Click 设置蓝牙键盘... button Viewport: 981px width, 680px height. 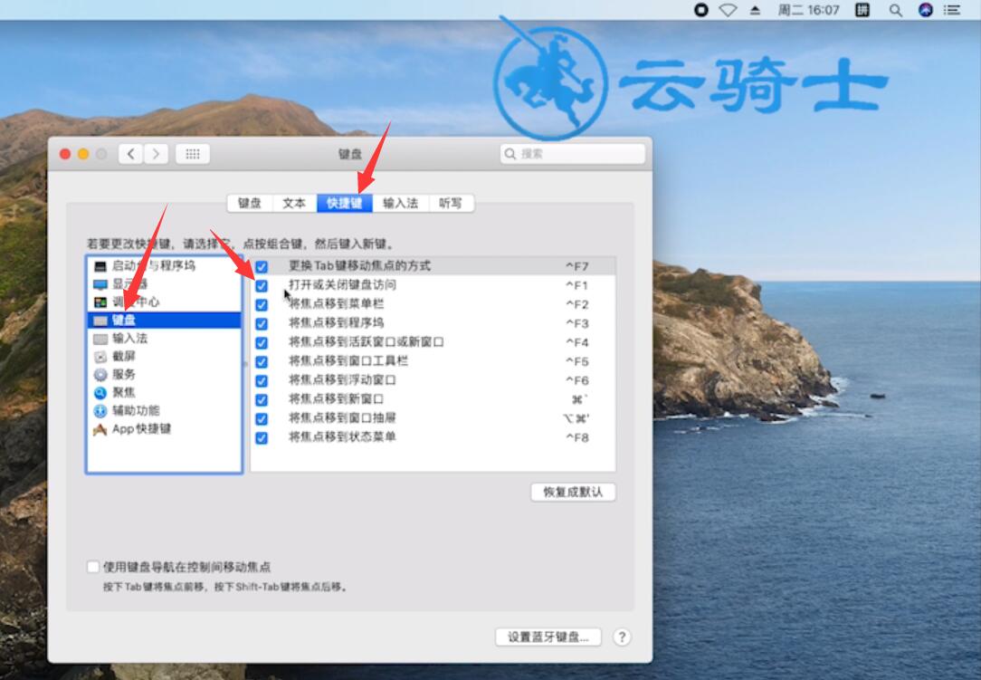[x=548, y=637]
